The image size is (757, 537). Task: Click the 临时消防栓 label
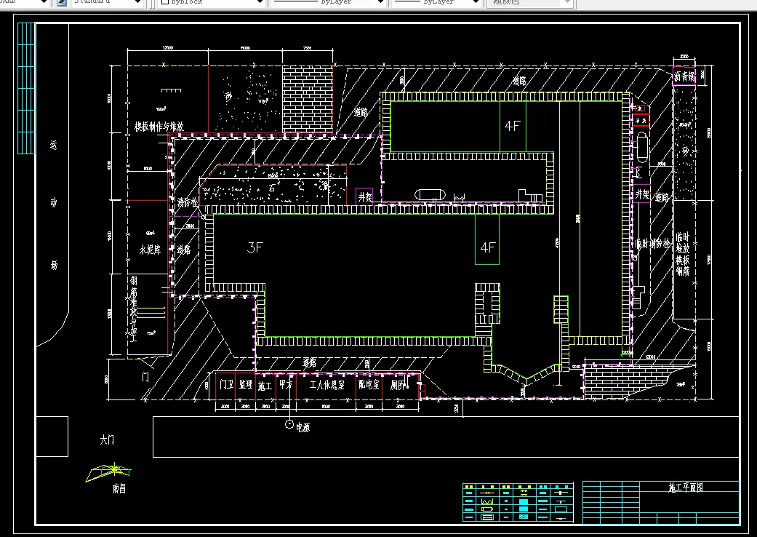pyautogui.click(x=653, y=244)
